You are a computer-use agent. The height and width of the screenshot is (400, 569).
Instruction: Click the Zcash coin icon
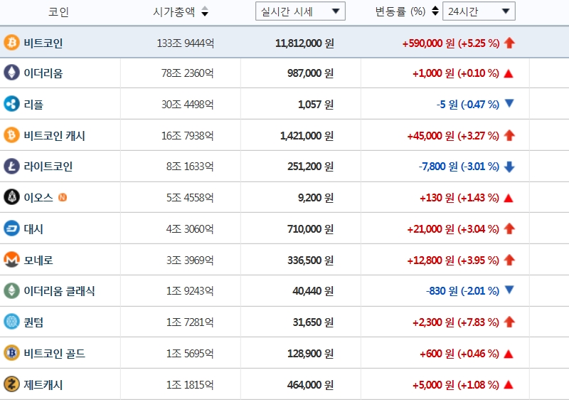pyautogui.click(x=11, y=384)
